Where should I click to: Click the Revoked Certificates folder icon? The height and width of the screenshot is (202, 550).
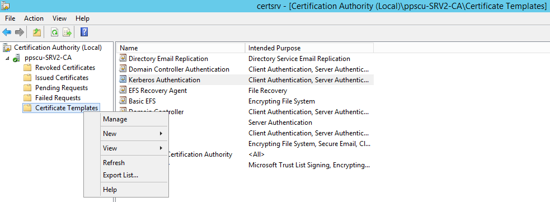point(27,68)
